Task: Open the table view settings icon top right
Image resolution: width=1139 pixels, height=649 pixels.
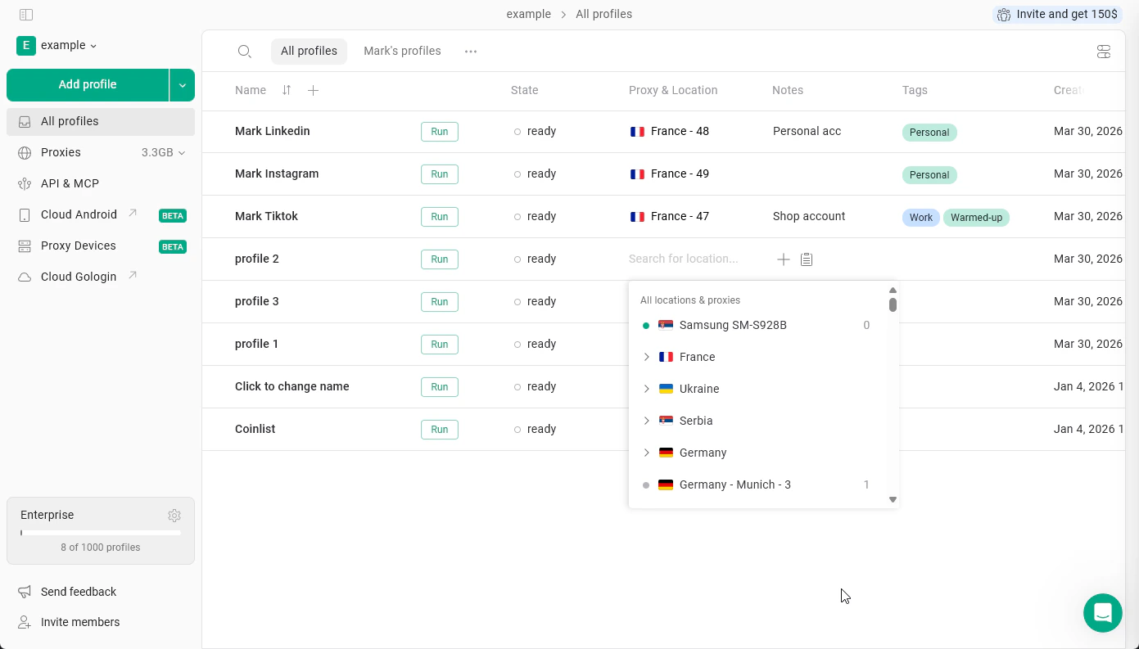Action: tap(1104, 51)
